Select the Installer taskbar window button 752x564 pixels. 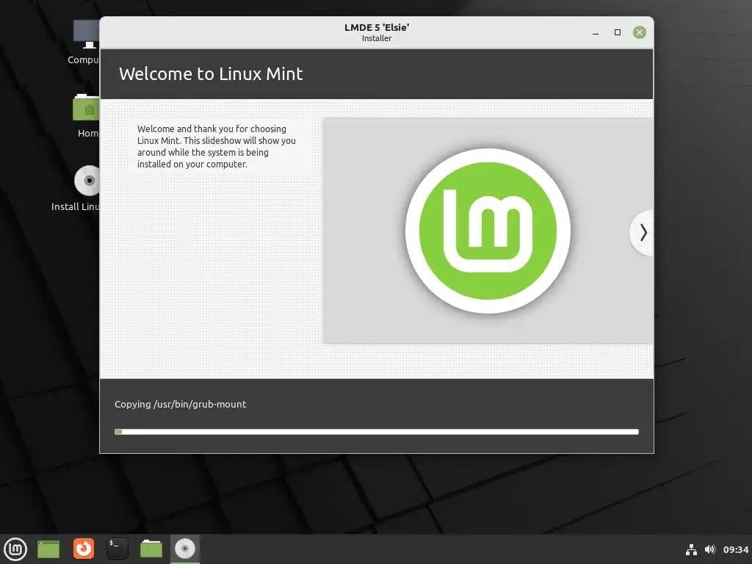(185, 549)
